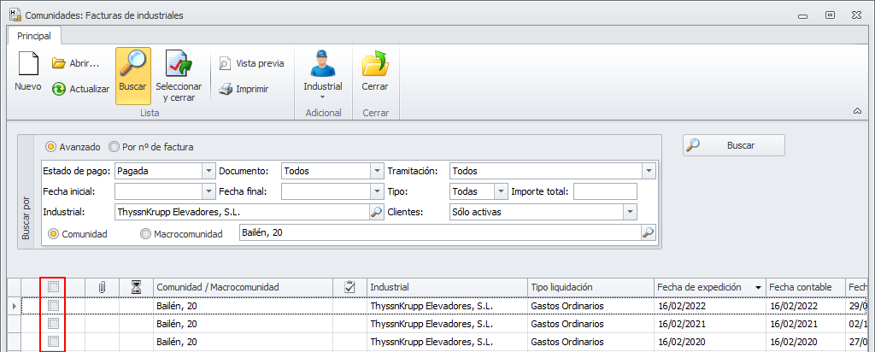875x352 pixels.
Task: Select the Avanzado radio button
Action: coord(51,147)
